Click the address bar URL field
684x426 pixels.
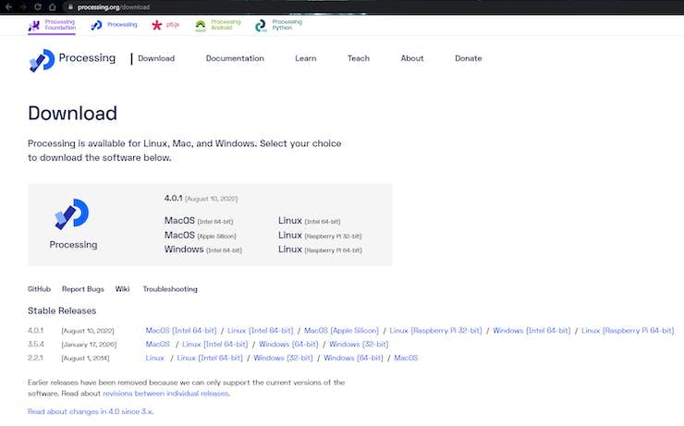click(114, 7)
